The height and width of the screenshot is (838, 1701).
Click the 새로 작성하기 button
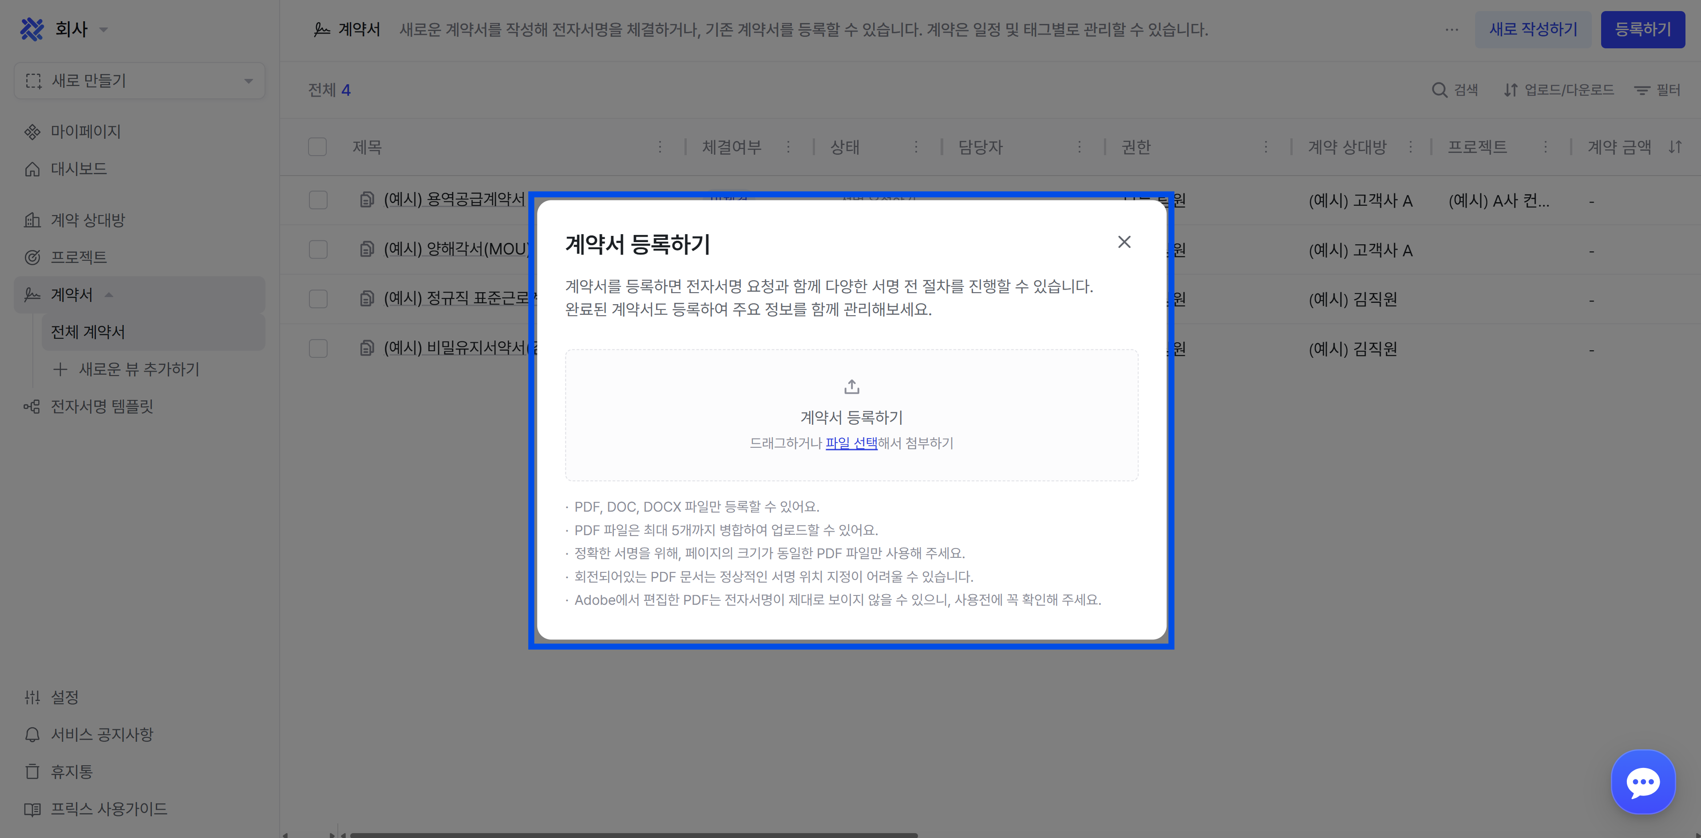click(1533, 30)
